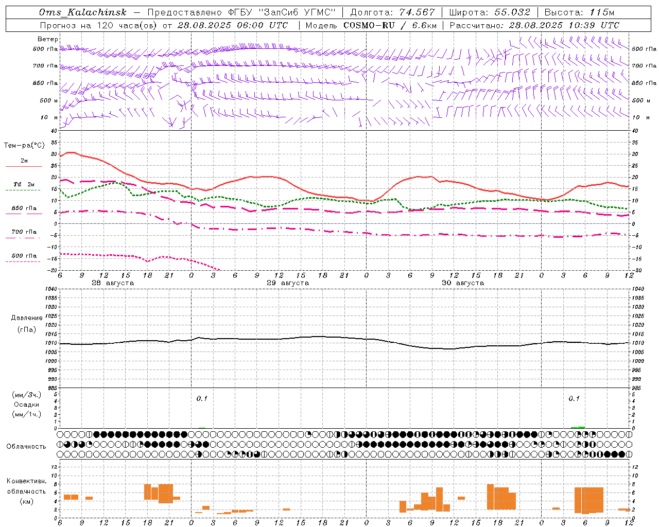Image resolution: width=659 pixels, height=527 pixels.
Task: Click the 'Тем-ра(°C)' temperature panel label
Action: pos(24,146)
